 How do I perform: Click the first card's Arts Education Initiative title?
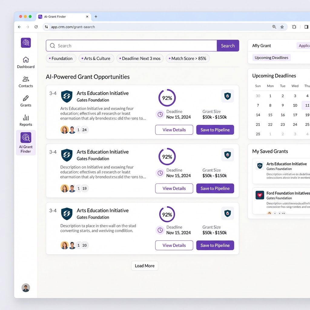103,93
